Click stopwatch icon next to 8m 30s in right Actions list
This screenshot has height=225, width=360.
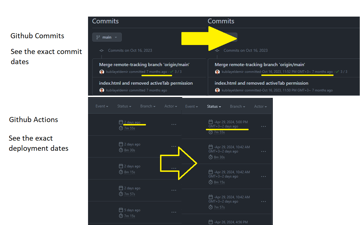click(211, 157)
